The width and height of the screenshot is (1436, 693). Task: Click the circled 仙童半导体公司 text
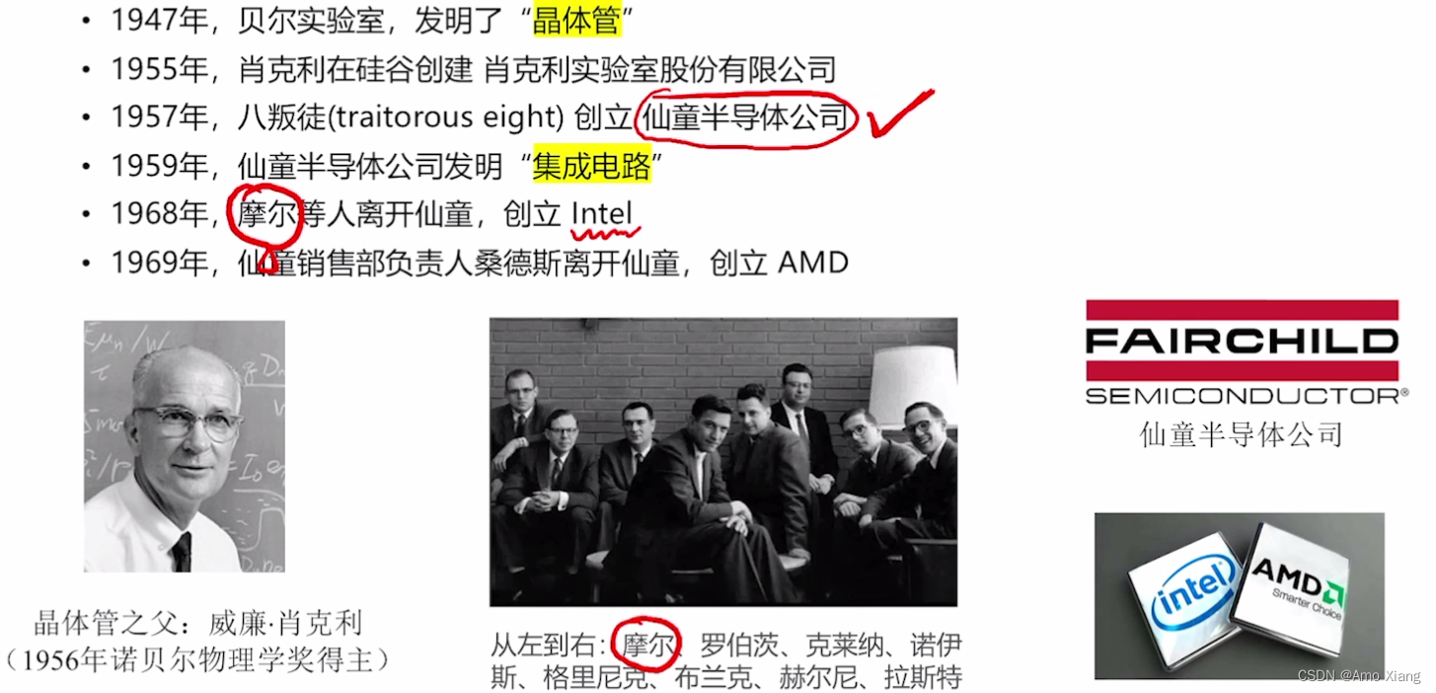744,117
